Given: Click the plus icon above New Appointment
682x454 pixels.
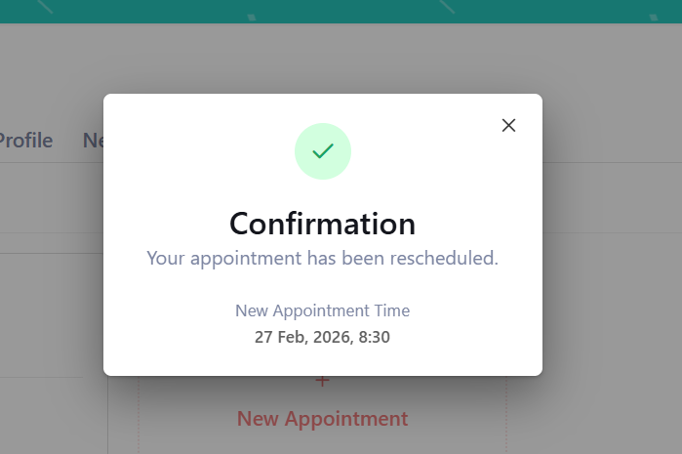Looking at the screenshot, I should tap(323, 381).
